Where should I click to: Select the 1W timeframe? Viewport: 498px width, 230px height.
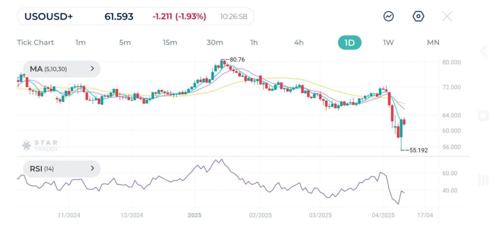pos(388,42)
